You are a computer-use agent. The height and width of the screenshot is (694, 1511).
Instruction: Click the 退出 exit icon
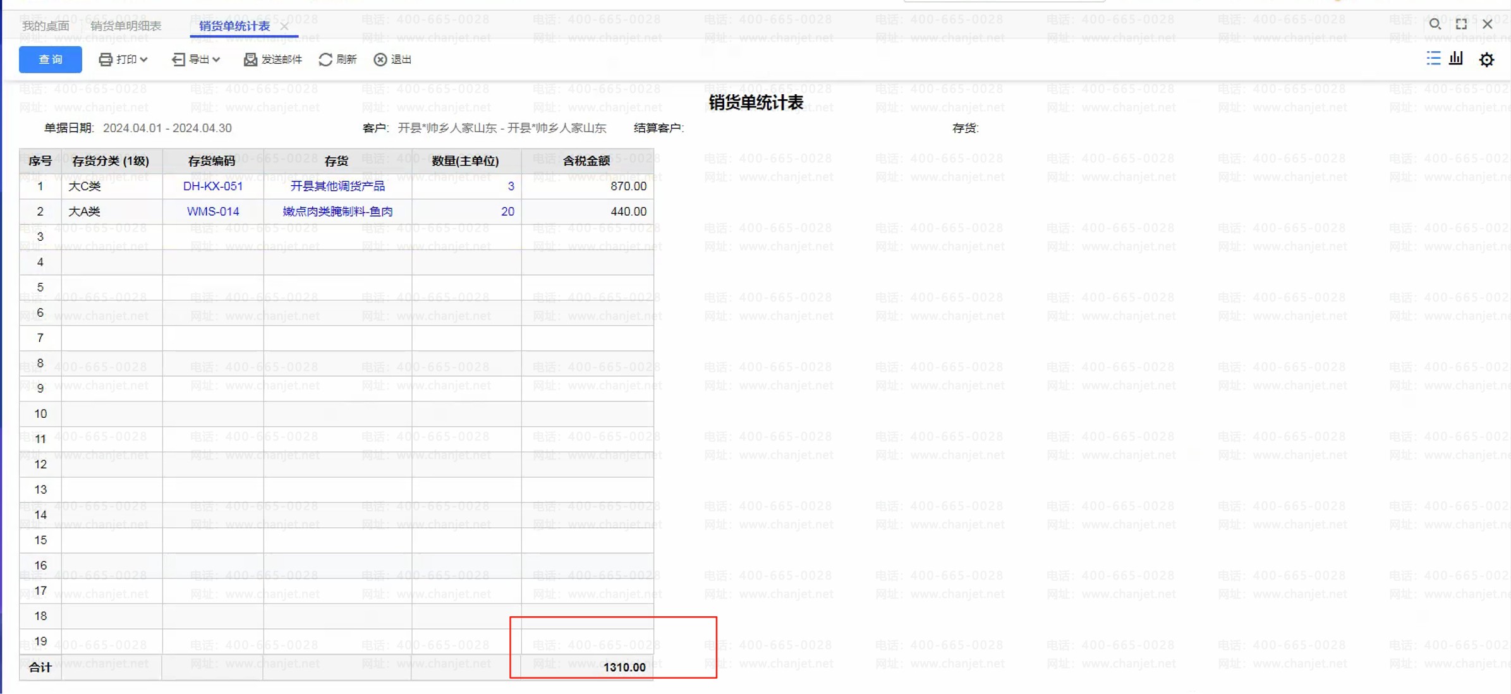pyautogui.click(x=380, y=59)
